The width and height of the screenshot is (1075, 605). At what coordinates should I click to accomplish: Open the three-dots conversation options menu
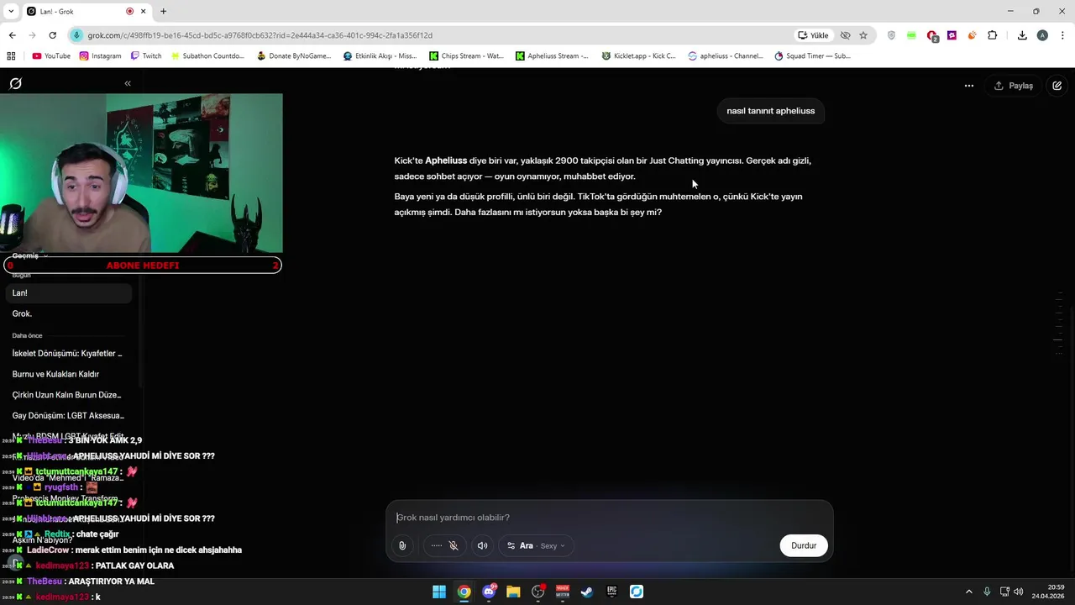coord(968,86)
